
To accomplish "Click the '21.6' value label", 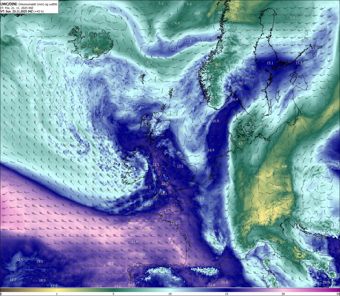I will [135, 242].
